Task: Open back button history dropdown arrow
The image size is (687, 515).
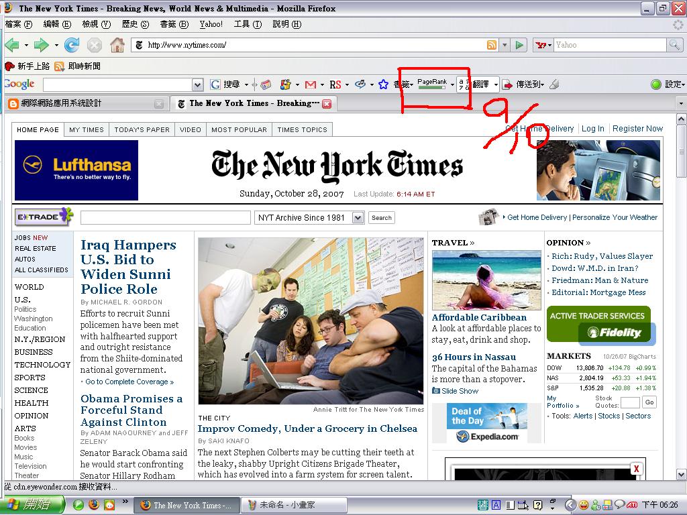Action: pos(26,45)
